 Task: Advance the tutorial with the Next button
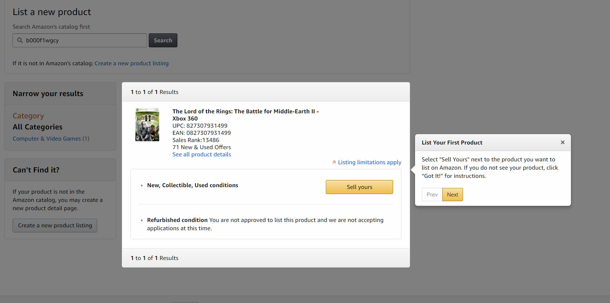point(452,194)
